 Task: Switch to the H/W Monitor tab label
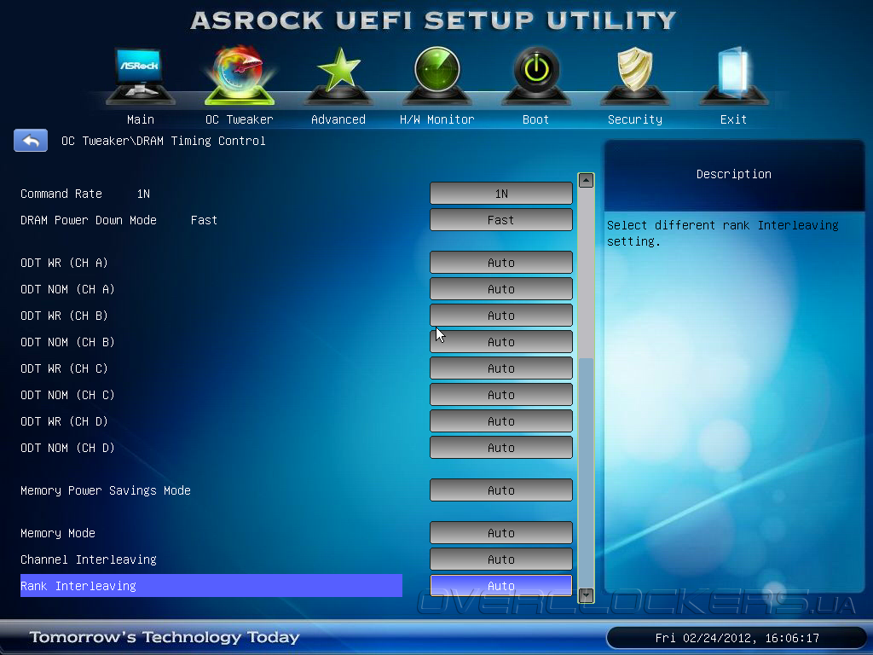coord(437,119)
